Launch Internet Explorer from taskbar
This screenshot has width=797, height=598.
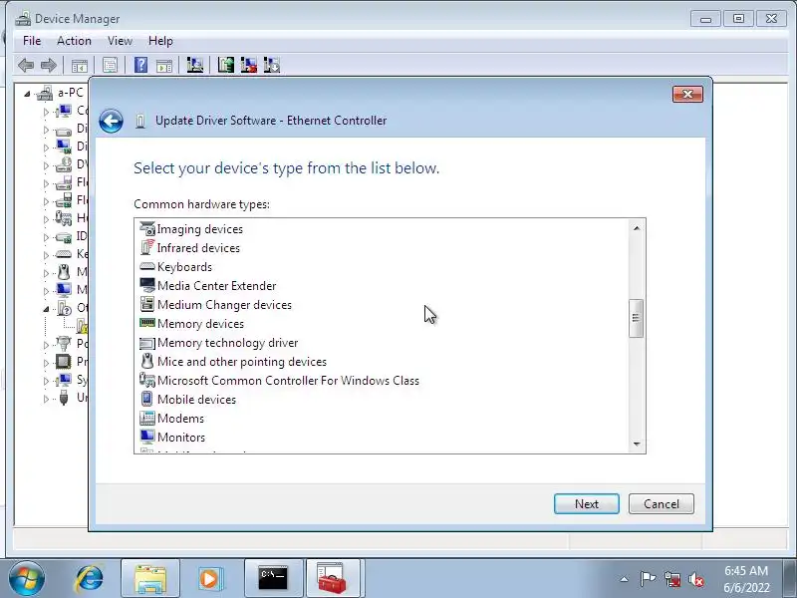coord(90,579)
